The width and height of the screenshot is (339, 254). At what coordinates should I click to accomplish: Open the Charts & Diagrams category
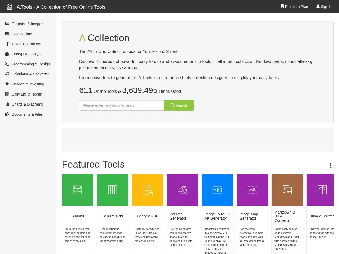pyautogui.click(x=27, y=104)
